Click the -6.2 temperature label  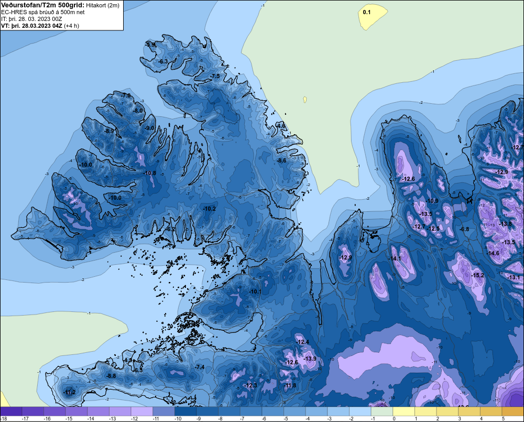pos(170,230)
